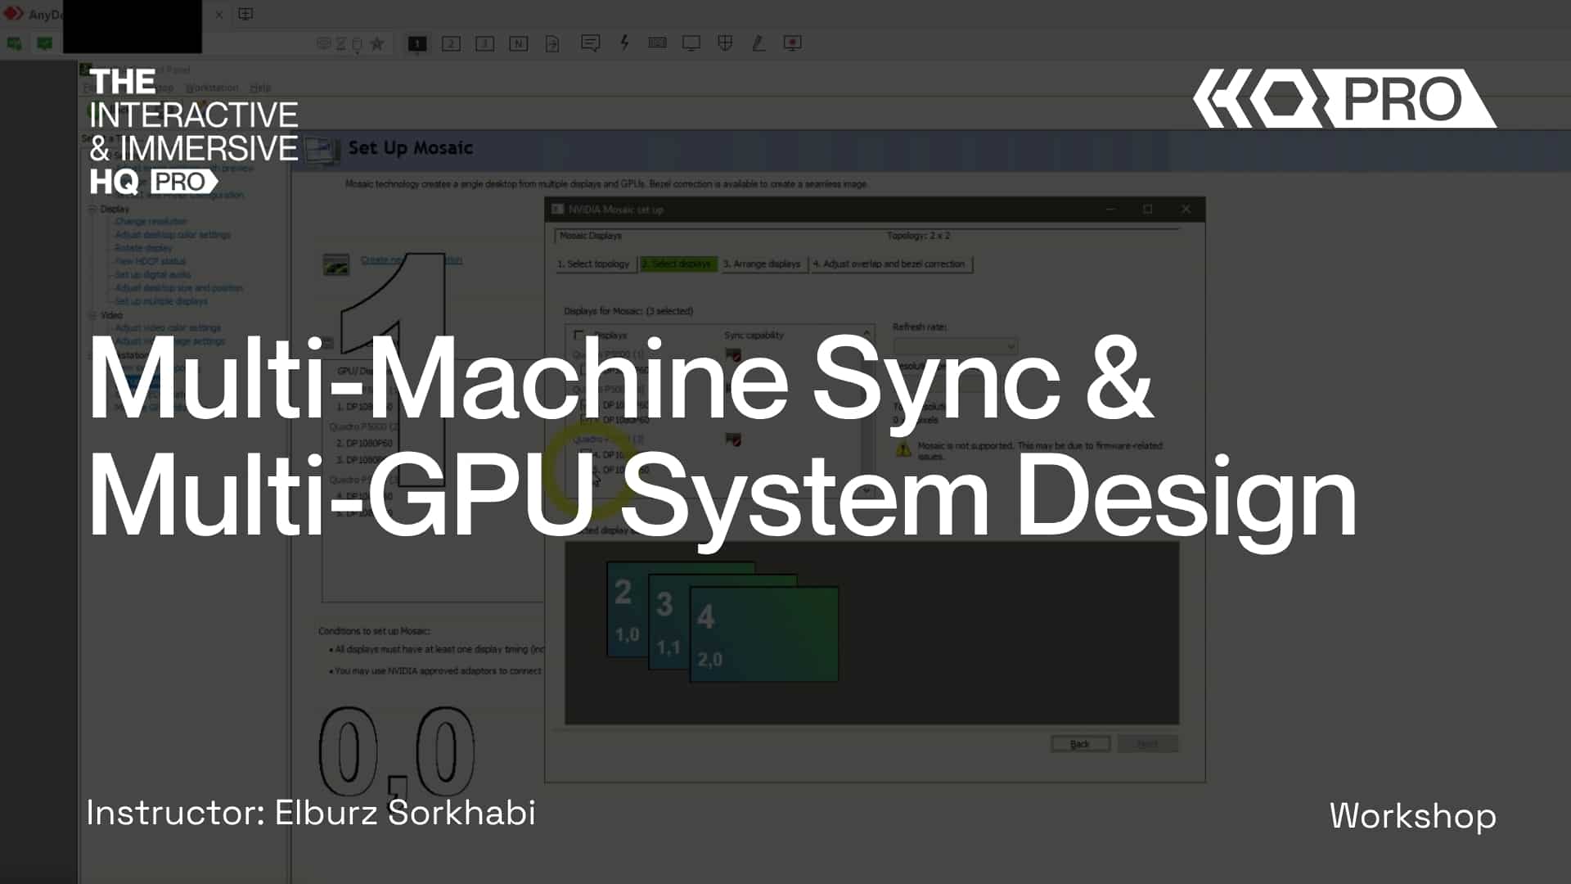Toggle the Displays select-all checkbox
Image resolution: width=1571 pixels, height=884 pixels.
(578, 336)
